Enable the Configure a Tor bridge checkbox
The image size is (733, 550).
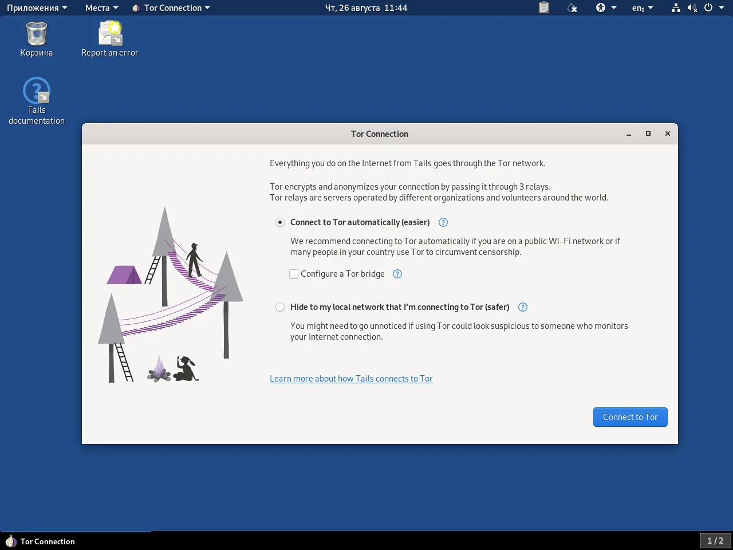point(294,274)
